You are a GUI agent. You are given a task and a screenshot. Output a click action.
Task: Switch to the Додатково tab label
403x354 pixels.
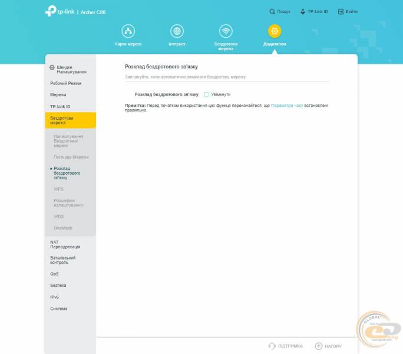(275, 44)
